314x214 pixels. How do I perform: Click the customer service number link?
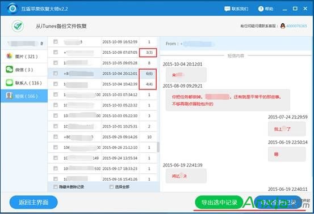pyautogui.click(x=296, y=26)
